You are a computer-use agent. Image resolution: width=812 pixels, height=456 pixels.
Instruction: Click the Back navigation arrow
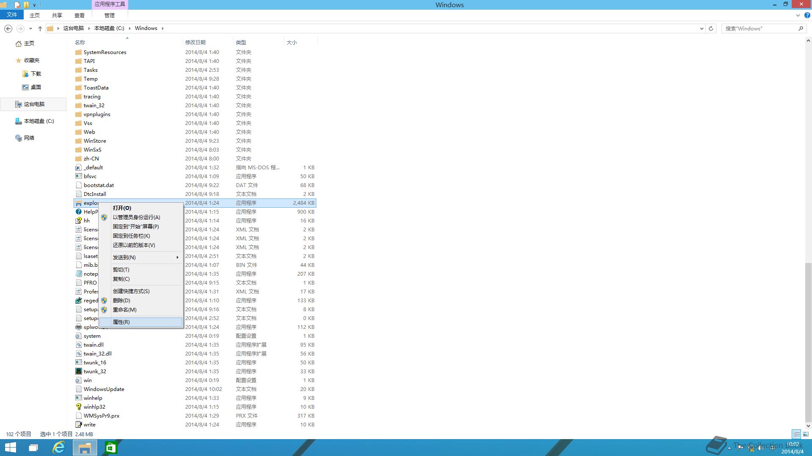[8, 28]
